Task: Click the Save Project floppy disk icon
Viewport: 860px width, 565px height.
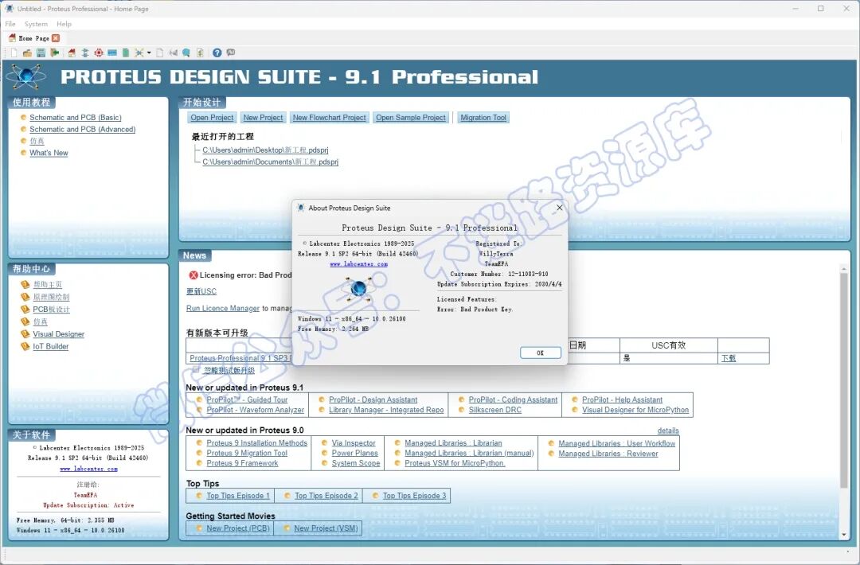Action: pos(41,53)
